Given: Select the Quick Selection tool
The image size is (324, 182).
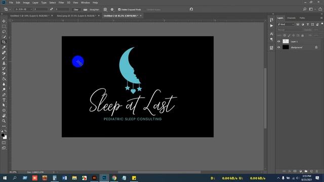Looking at the screenshot, I should pyautogui.click(x=4, y=37).
